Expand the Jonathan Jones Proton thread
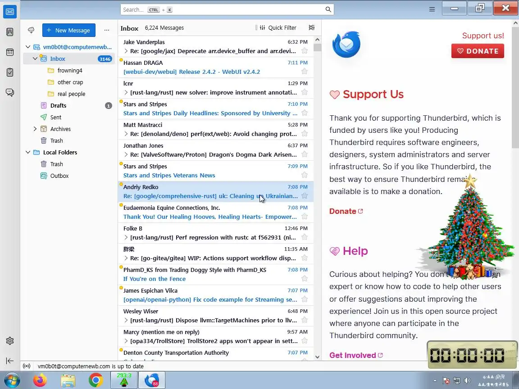This screenshot has width=519, height=389. 126,154
